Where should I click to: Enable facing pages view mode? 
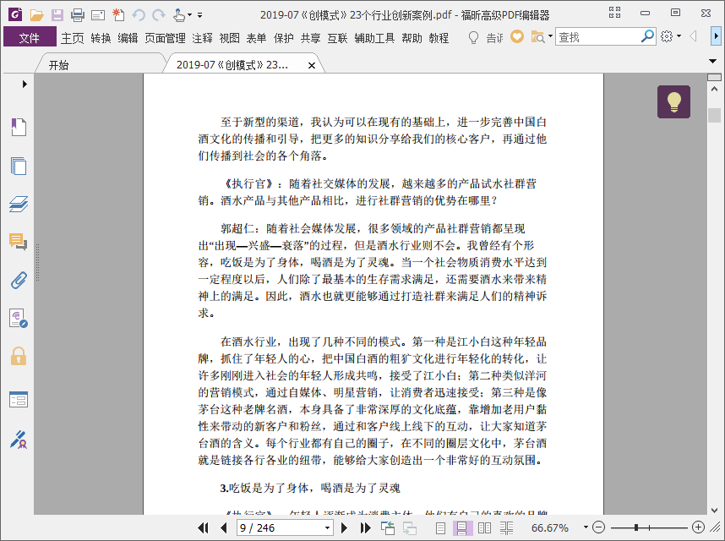pyautogui.click(x=484, y=527)
